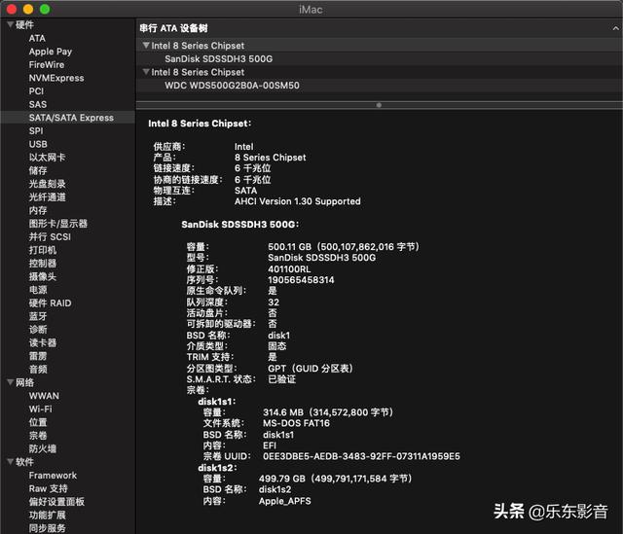Select 功能扩展 extensions entry
Viewport: 623px width, 534px height.
click(x=47, y=515)
